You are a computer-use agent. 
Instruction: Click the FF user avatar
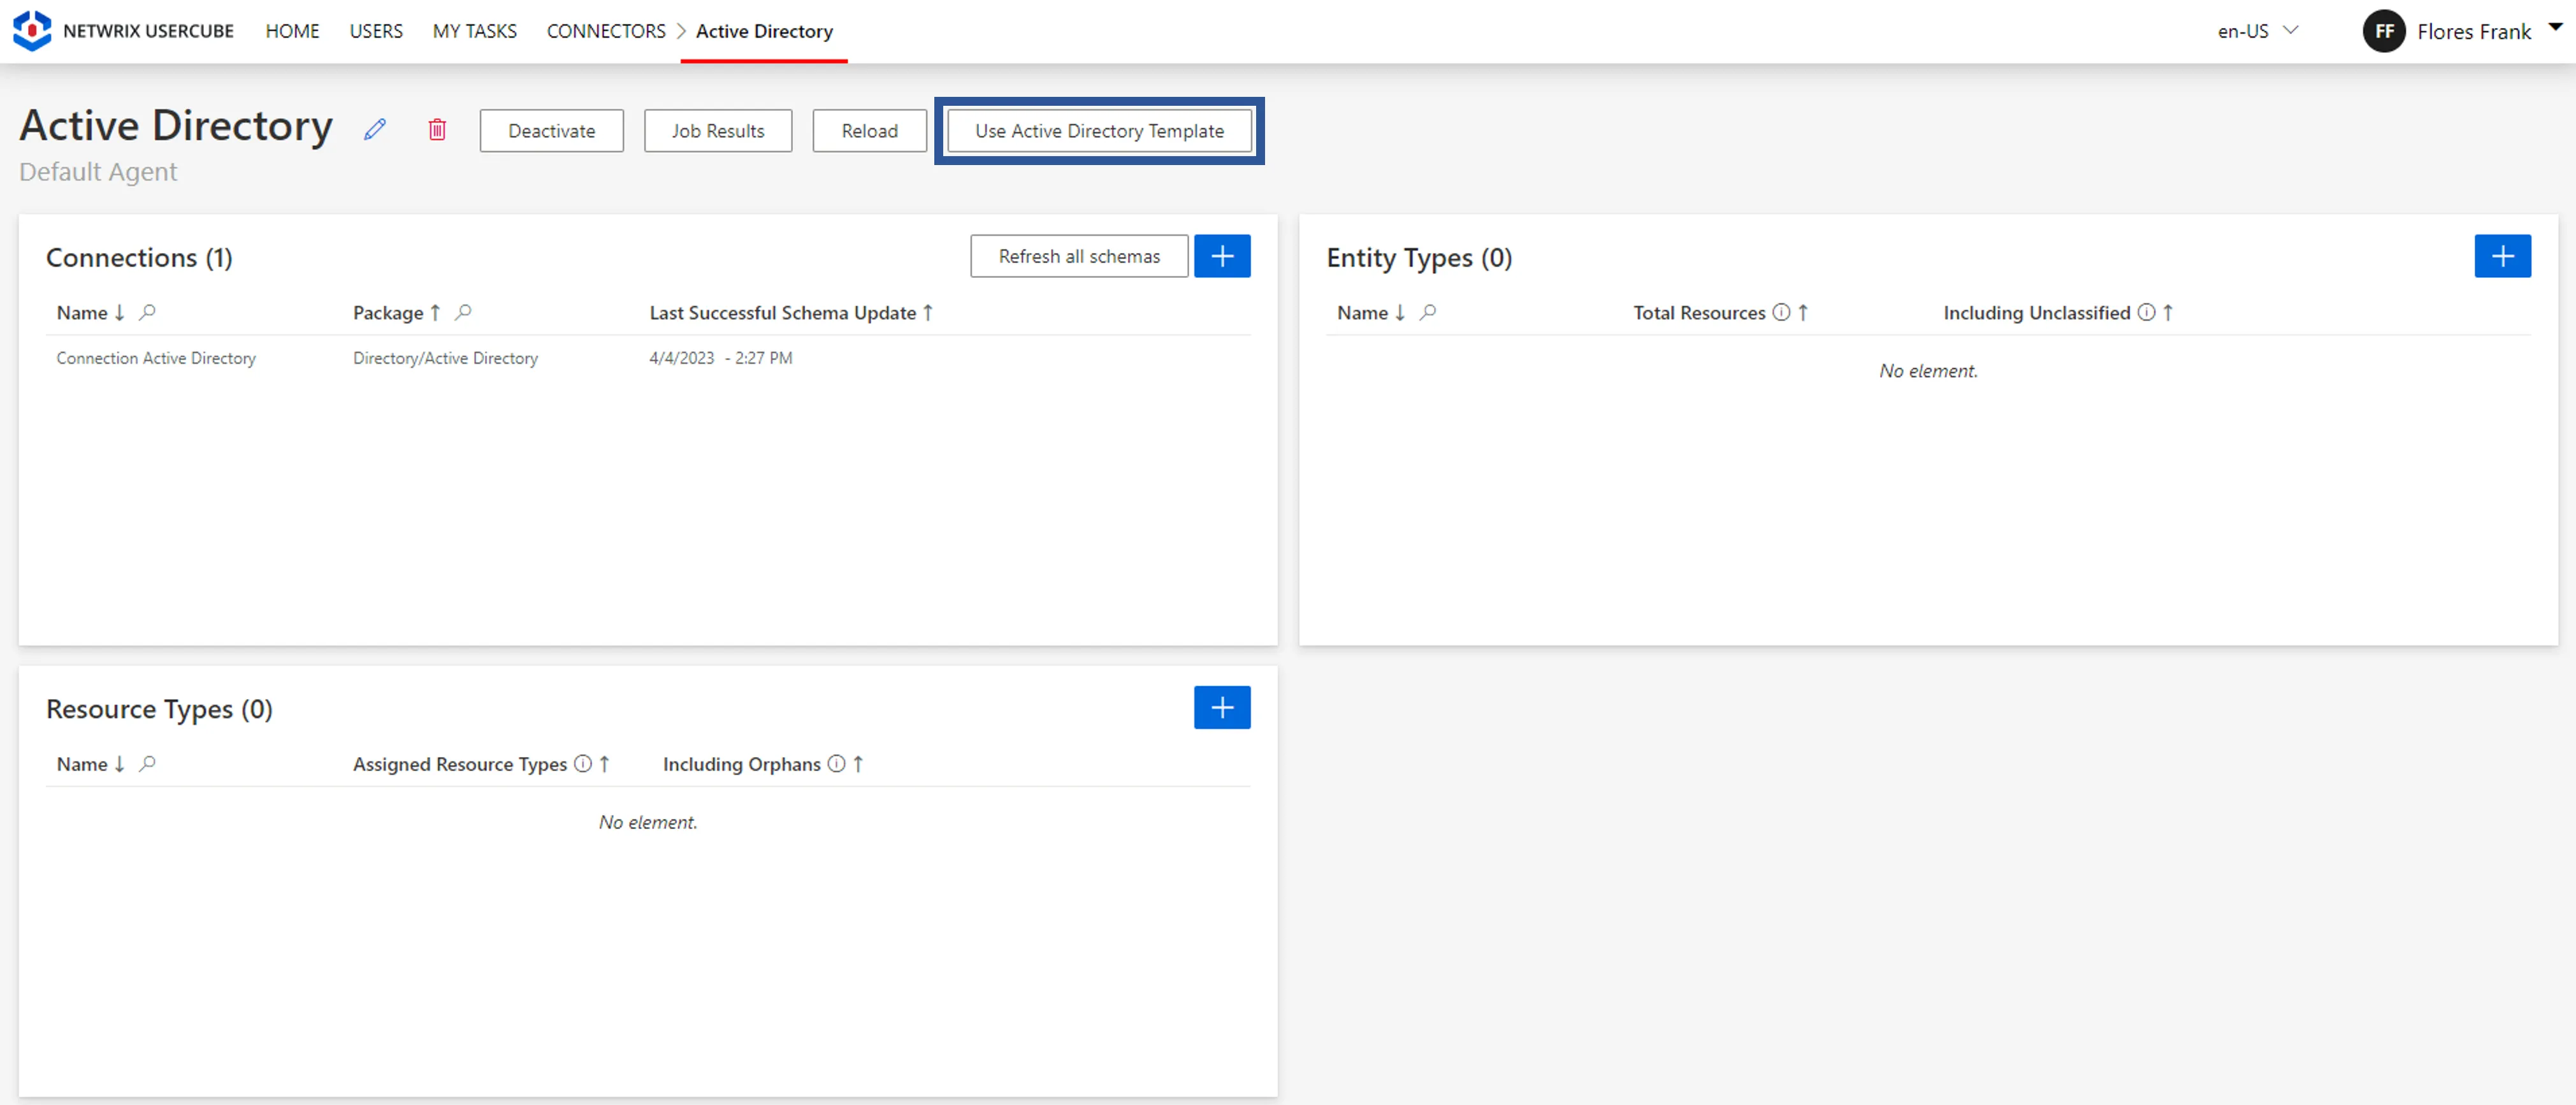(2384, 31)
